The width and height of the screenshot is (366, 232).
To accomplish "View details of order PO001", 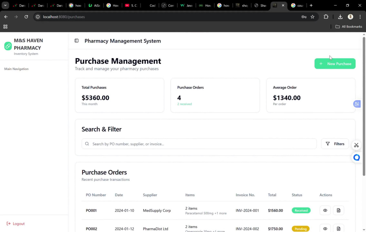I will pyautogui.click(x=325, y=210).
